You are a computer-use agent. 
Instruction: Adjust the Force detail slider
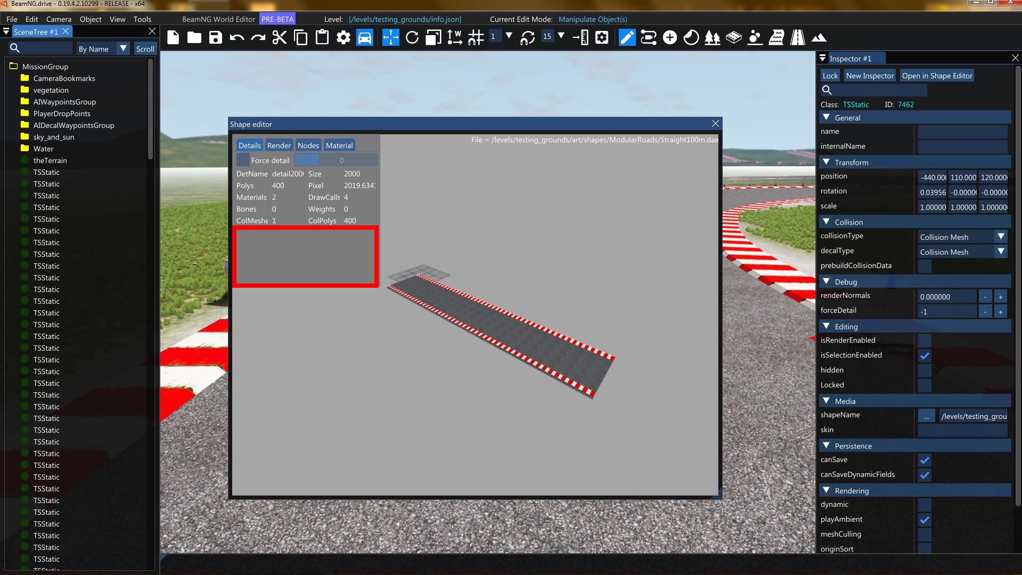(336, 160)
